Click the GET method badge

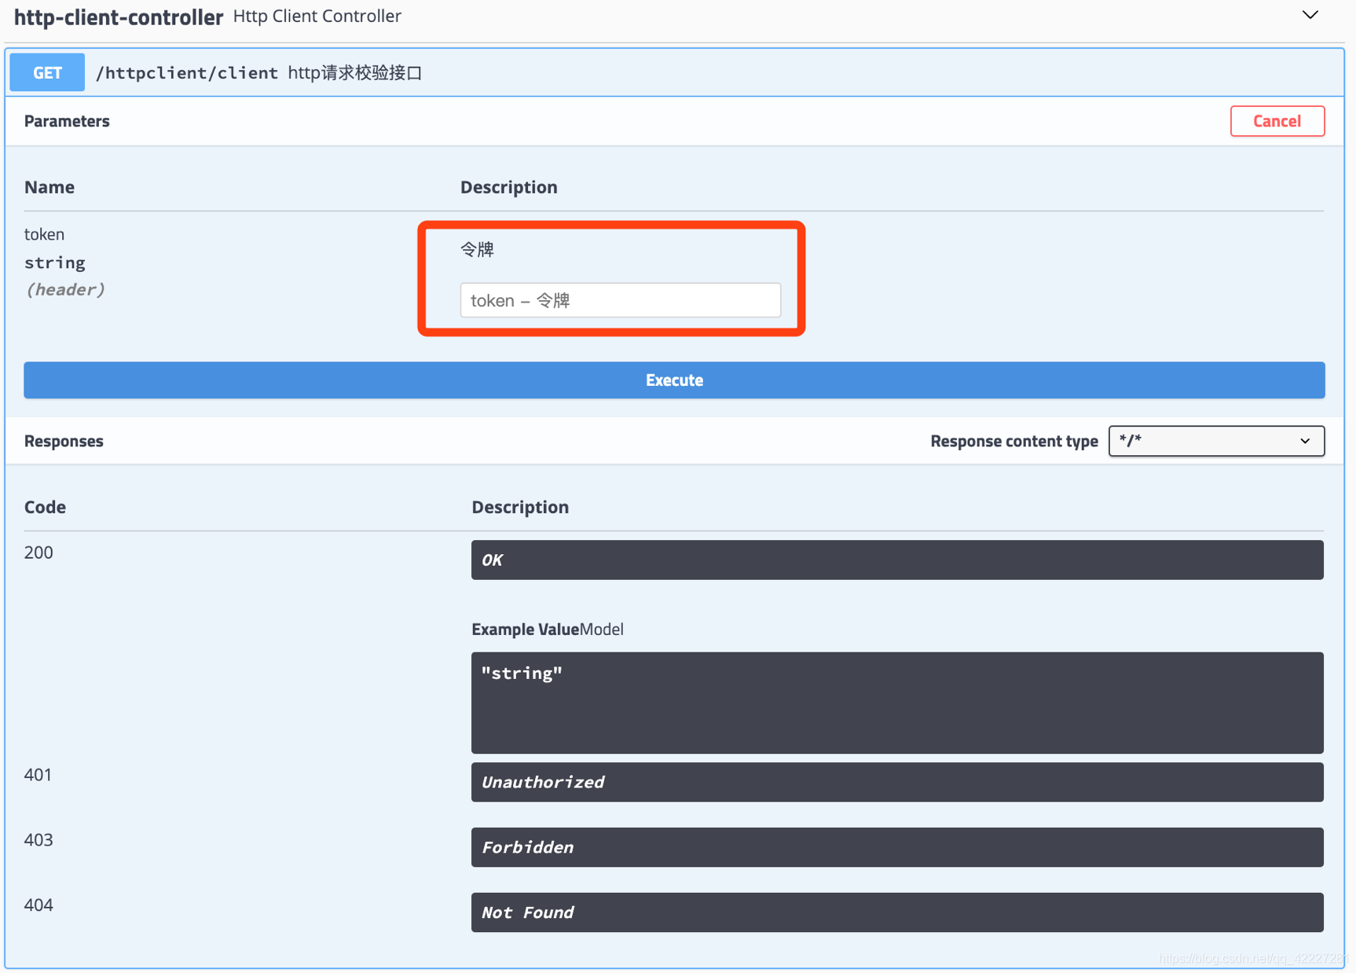[x=46, y=72]
